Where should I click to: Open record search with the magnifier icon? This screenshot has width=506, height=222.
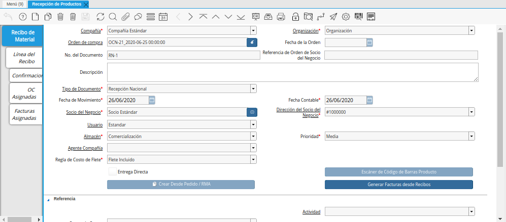pos(113,17)
